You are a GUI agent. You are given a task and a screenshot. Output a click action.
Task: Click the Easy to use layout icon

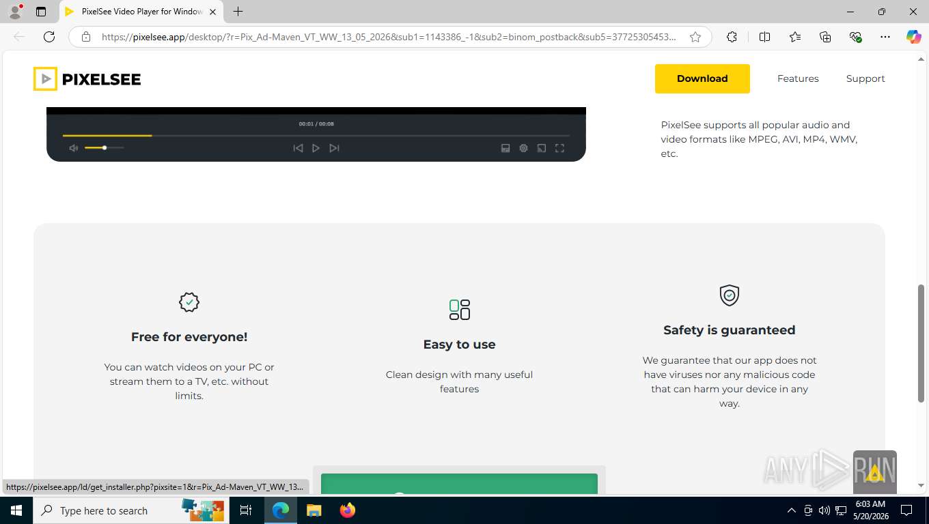(460, 310)
